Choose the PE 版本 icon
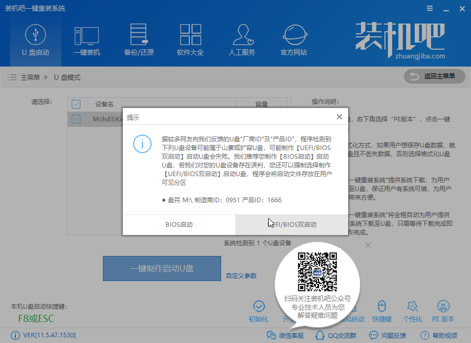This screenshot has width=471, height=343. tap(443, 311)
